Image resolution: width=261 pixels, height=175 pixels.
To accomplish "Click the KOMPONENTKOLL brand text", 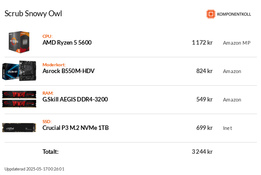I will pyautogui.click(x=234, y=14).
